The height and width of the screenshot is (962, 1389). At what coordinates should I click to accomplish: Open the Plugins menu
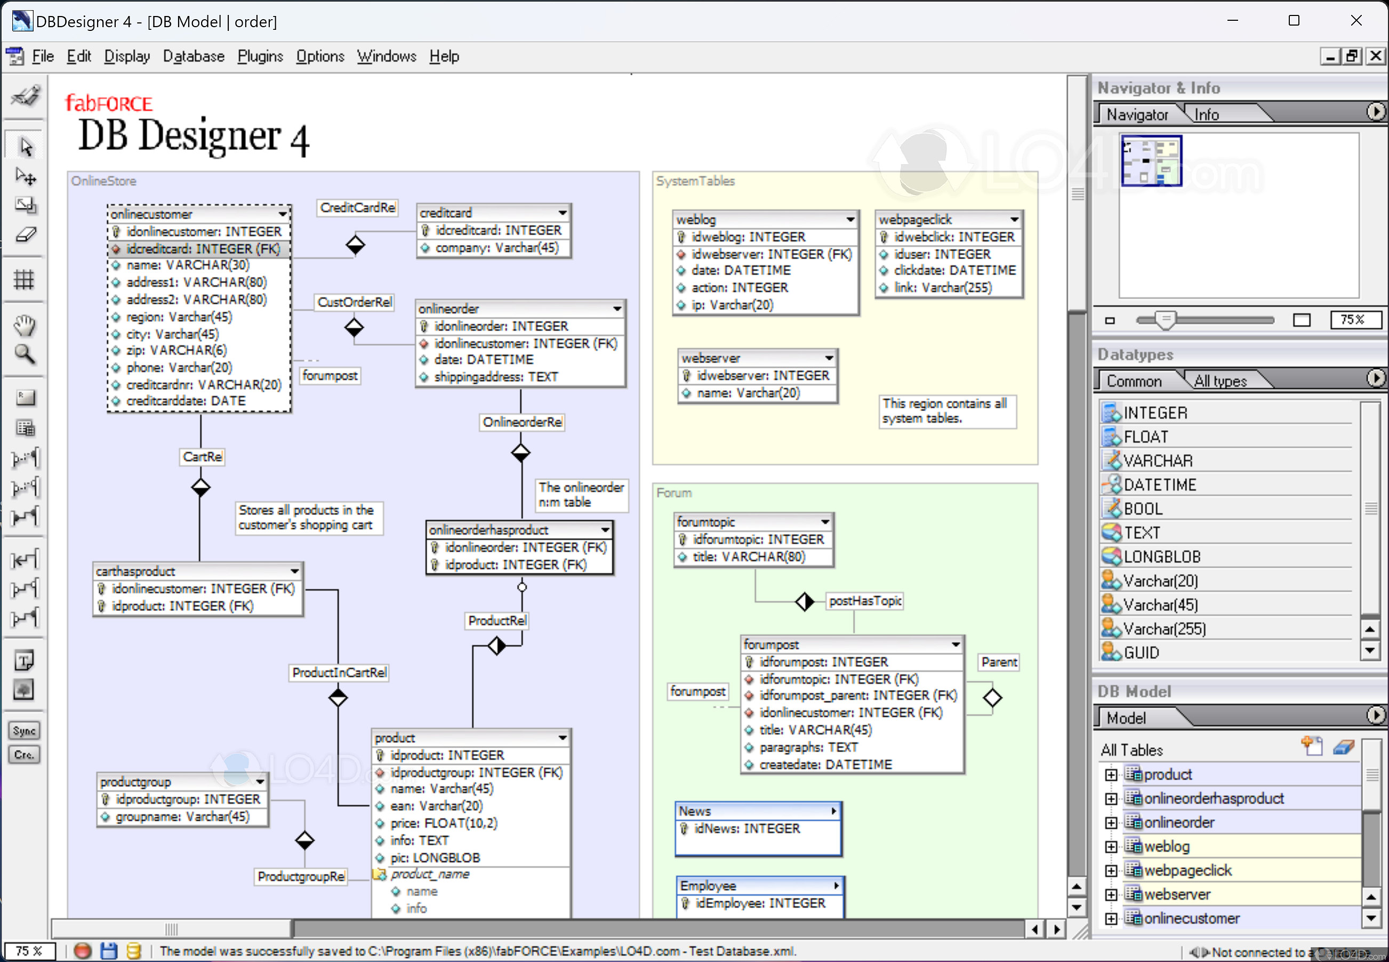(x=260, y=56)
